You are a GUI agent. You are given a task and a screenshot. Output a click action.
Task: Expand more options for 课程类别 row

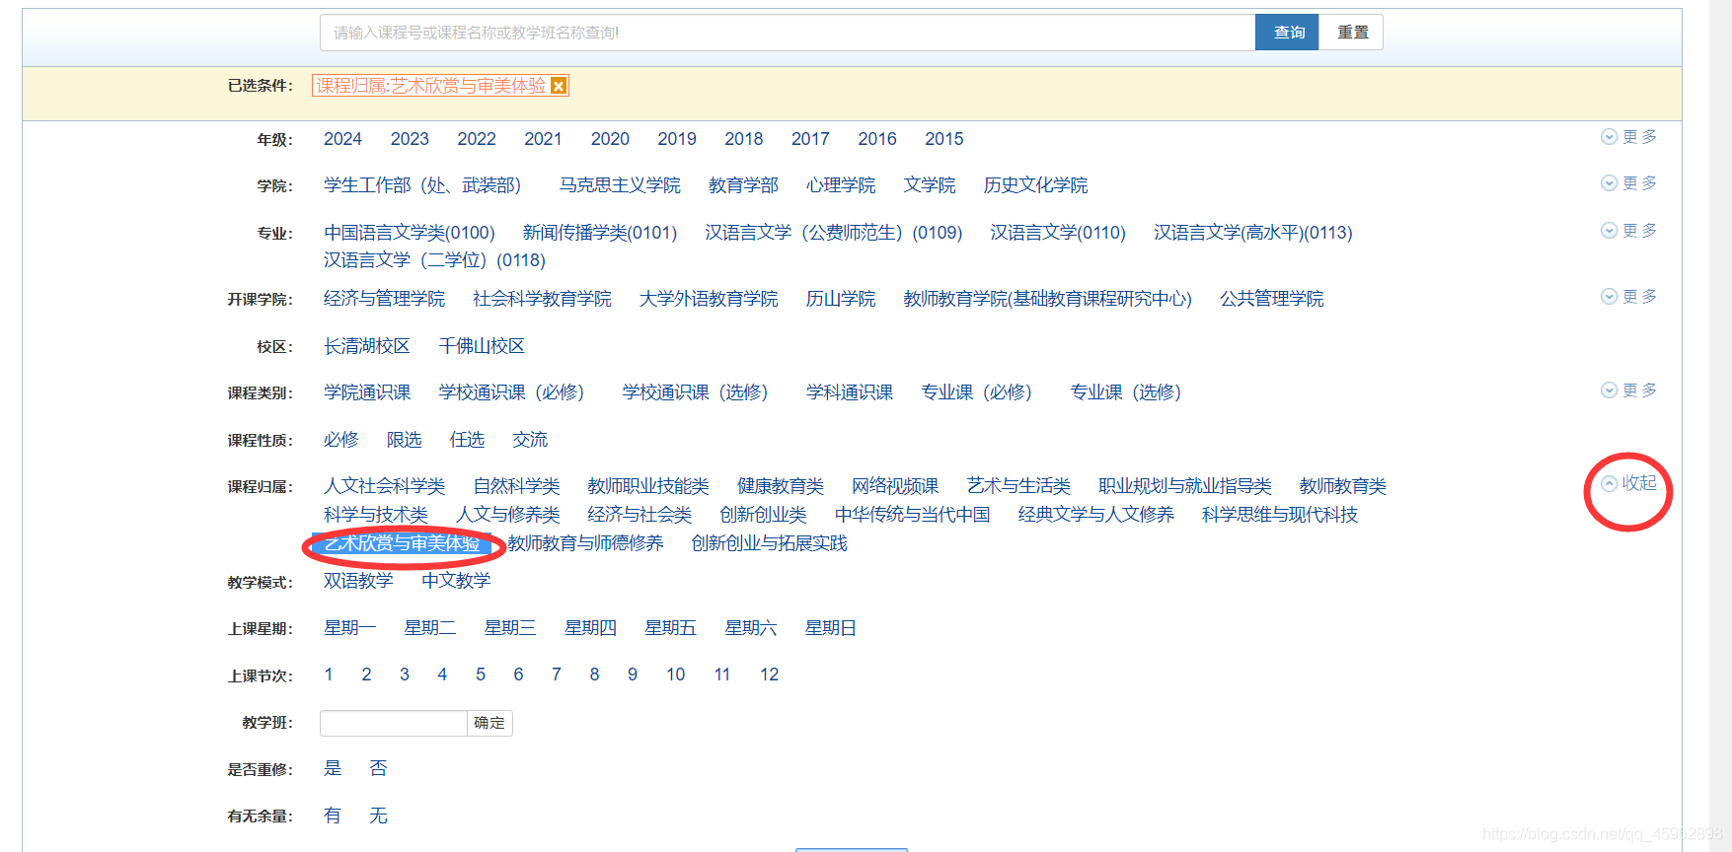1629,390
